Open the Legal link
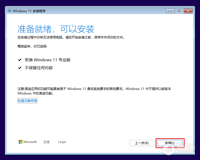The image size is (200, 160). tap(62, 142)
